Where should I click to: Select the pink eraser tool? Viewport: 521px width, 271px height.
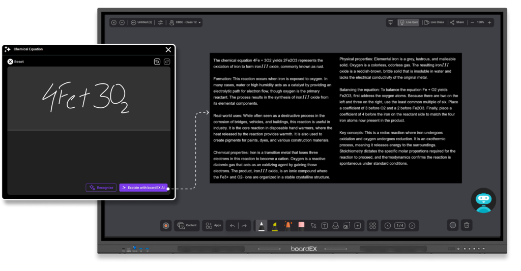pos(301,225)
